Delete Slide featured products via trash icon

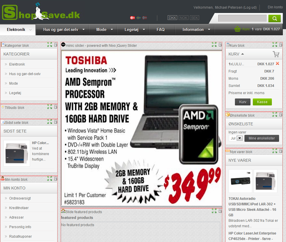click(220, 211)
